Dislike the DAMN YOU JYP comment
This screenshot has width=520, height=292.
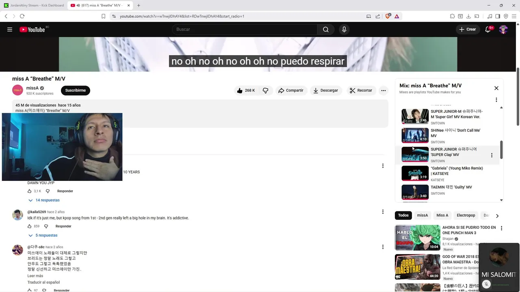tap(48, 191)
